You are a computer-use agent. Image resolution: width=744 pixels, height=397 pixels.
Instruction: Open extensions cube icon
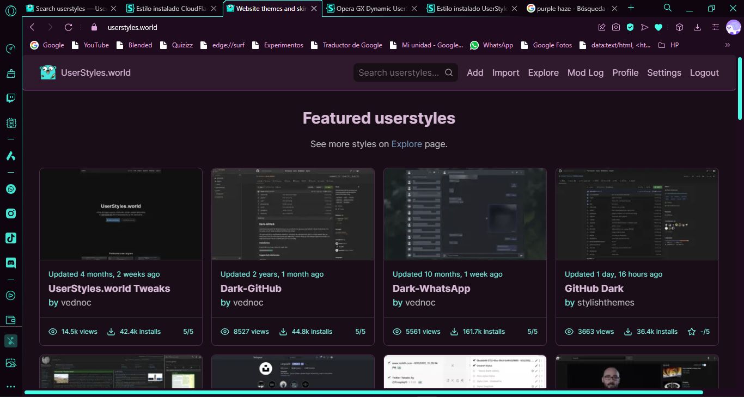pos(679,27)
